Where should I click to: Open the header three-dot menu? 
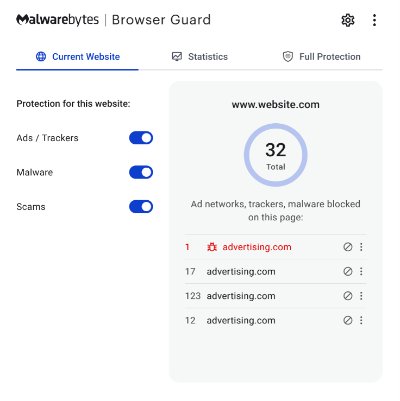click(x=374, y=21)
